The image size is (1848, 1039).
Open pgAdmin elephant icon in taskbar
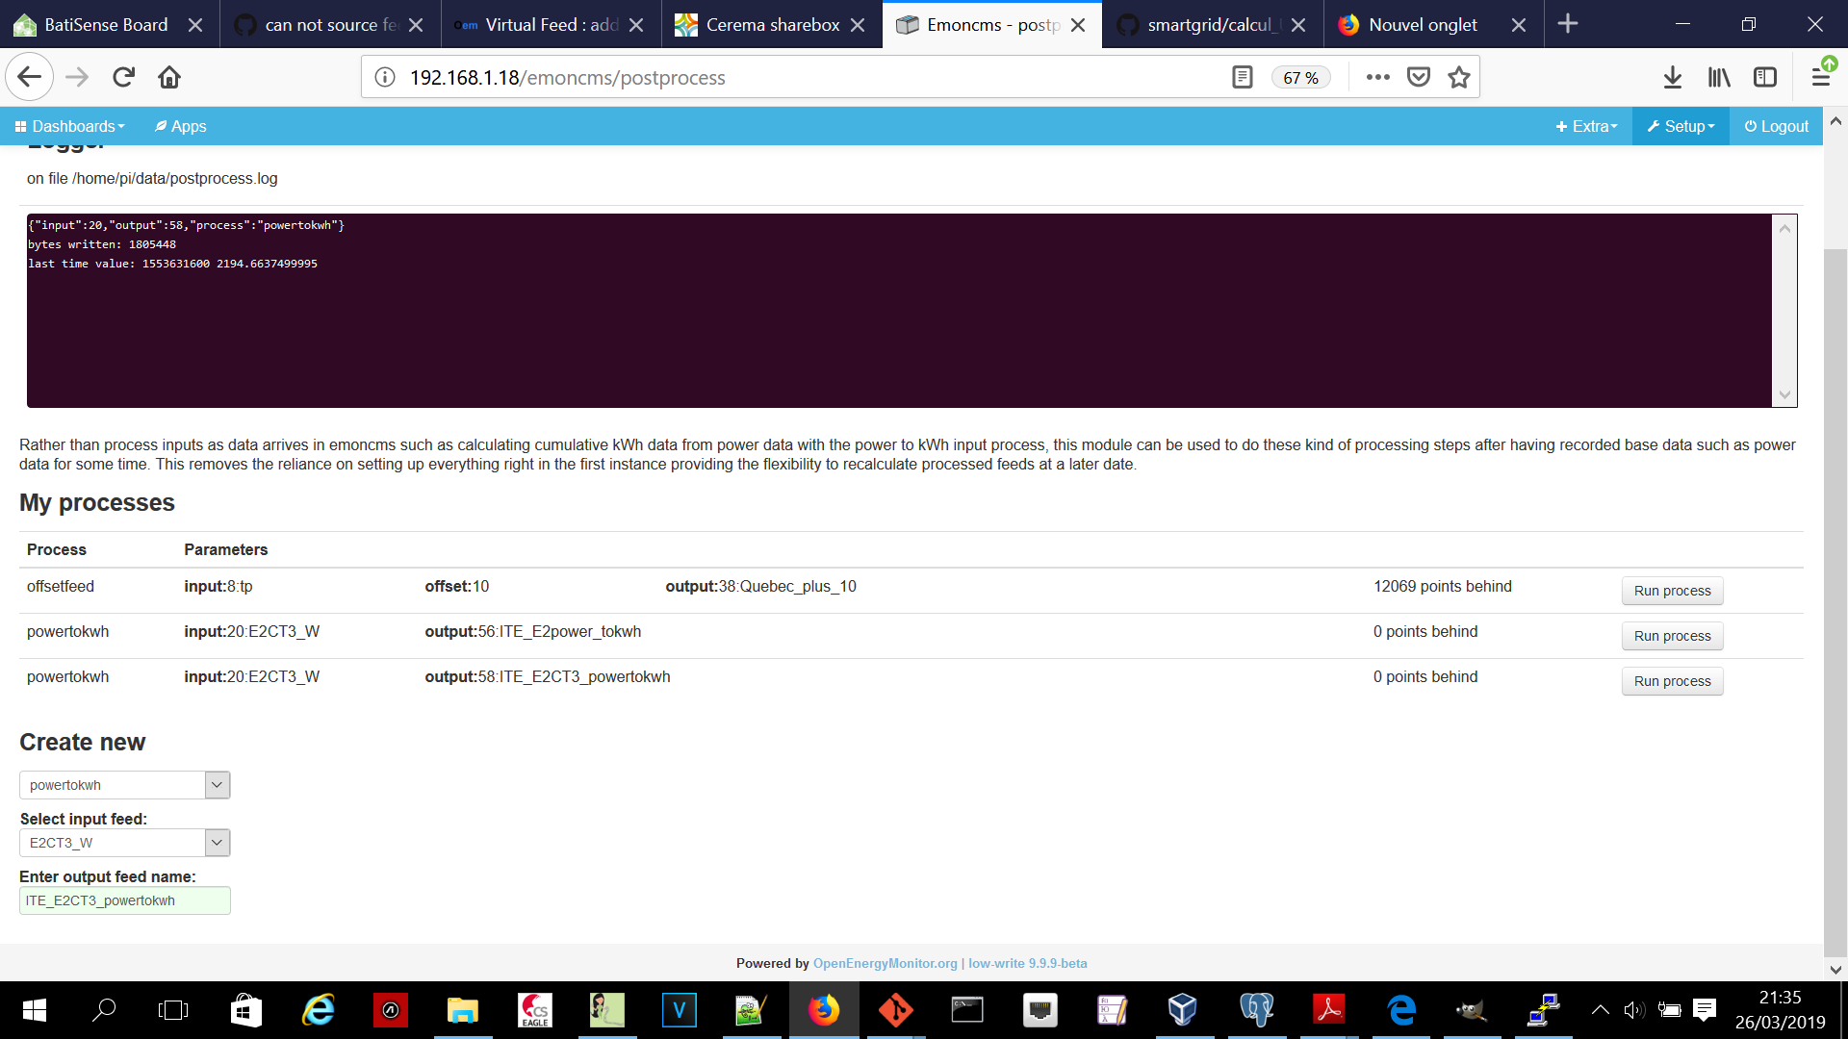pos(1257,1010)
